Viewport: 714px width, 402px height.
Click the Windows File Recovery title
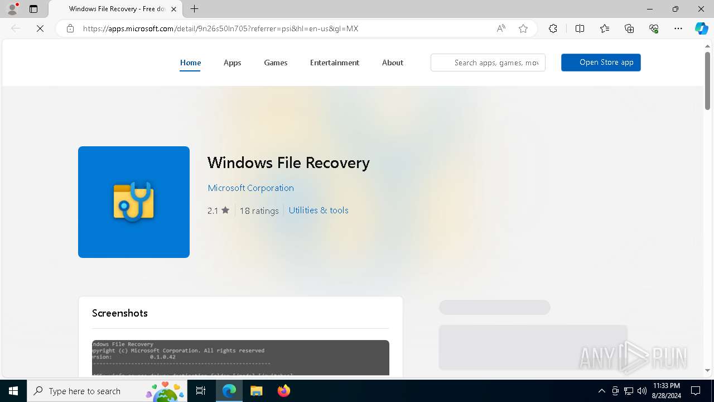coord(288,162)
